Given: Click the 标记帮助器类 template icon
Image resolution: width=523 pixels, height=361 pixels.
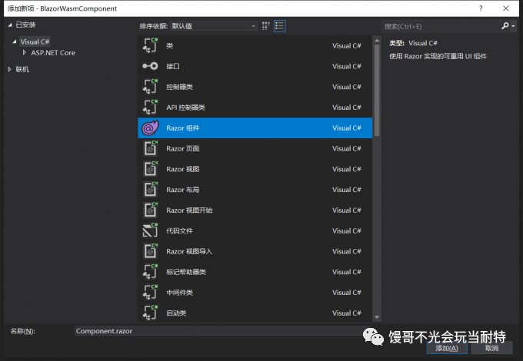Looking at the screenshot, I should [150, 272].
